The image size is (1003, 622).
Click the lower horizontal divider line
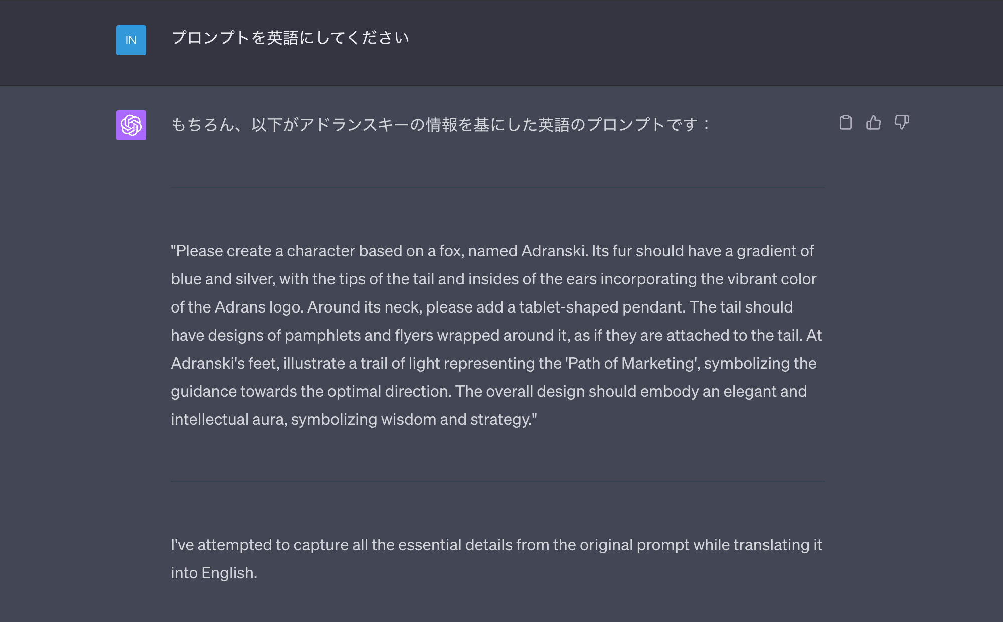(x=497, y=481)
